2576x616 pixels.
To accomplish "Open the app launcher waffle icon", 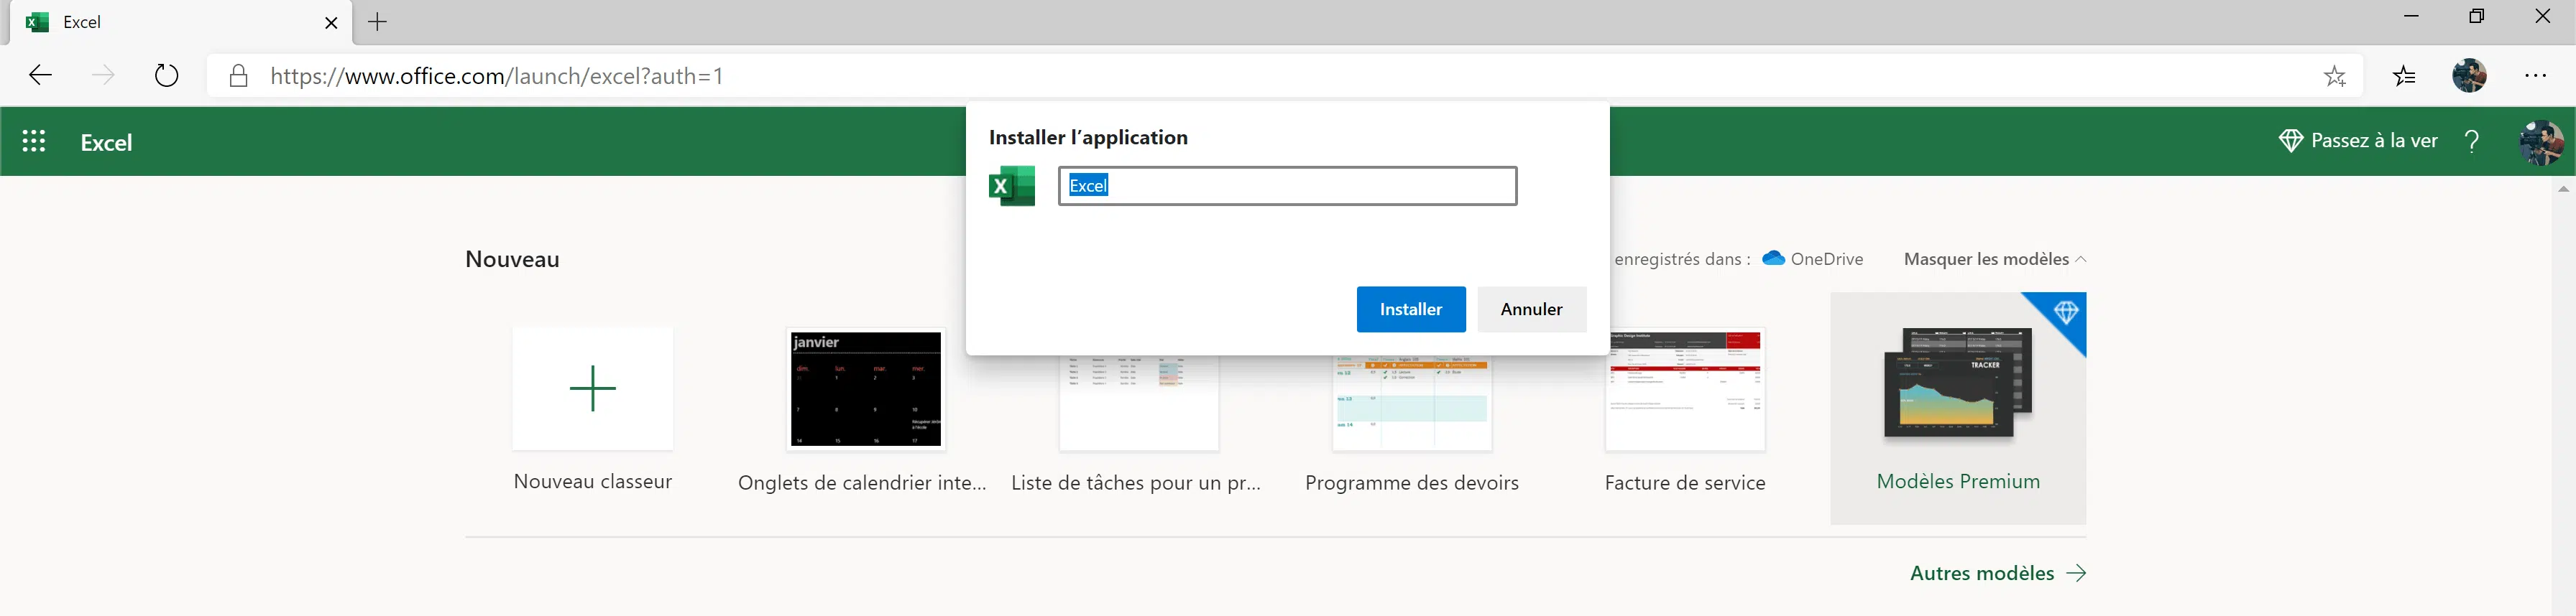I will pyautogui.click(x=34, y=141).
